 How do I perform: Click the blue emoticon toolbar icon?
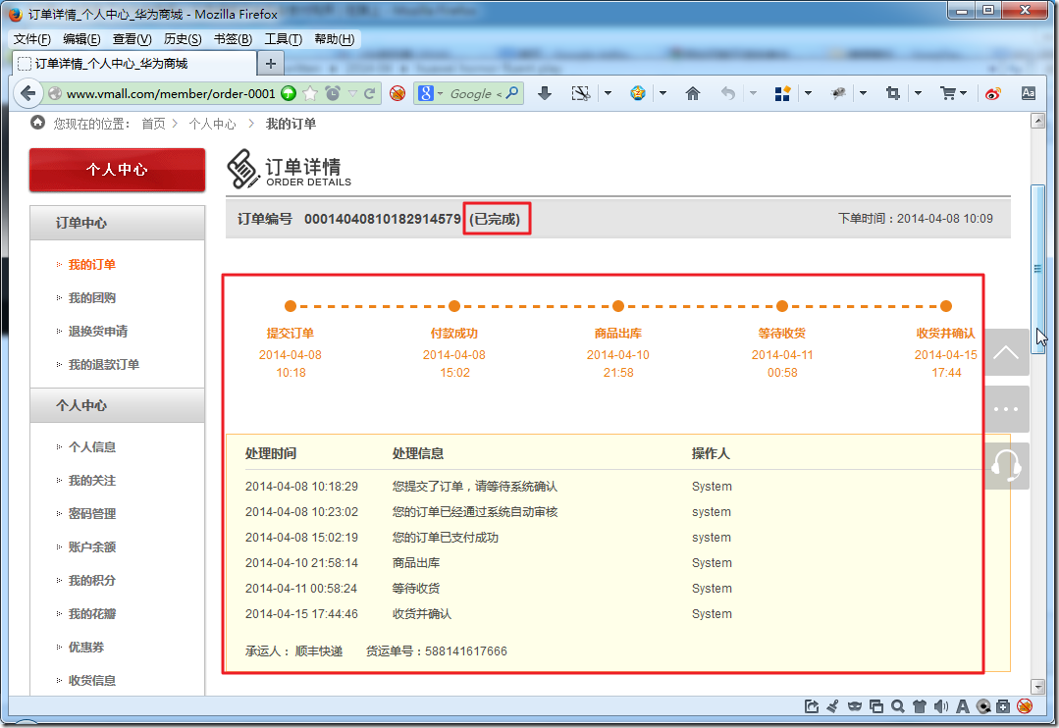638,93
